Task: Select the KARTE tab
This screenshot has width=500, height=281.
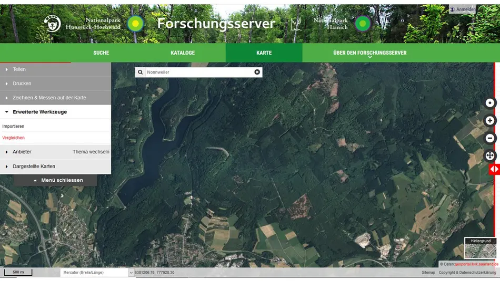Action: tap(264, 53)
